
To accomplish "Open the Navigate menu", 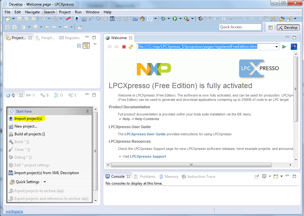I will pyautogui.click(x=33, y=12).
